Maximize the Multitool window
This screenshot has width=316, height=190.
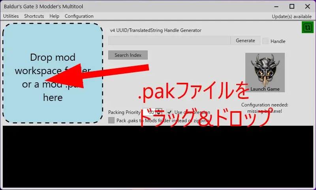292,6
